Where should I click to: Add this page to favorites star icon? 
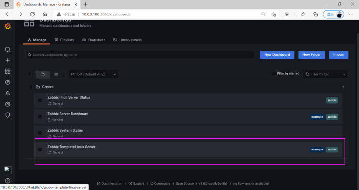(x=273, y=14)
